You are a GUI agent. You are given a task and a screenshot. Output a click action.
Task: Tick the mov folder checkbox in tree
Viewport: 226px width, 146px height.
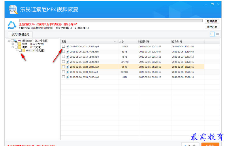(20, 50)
